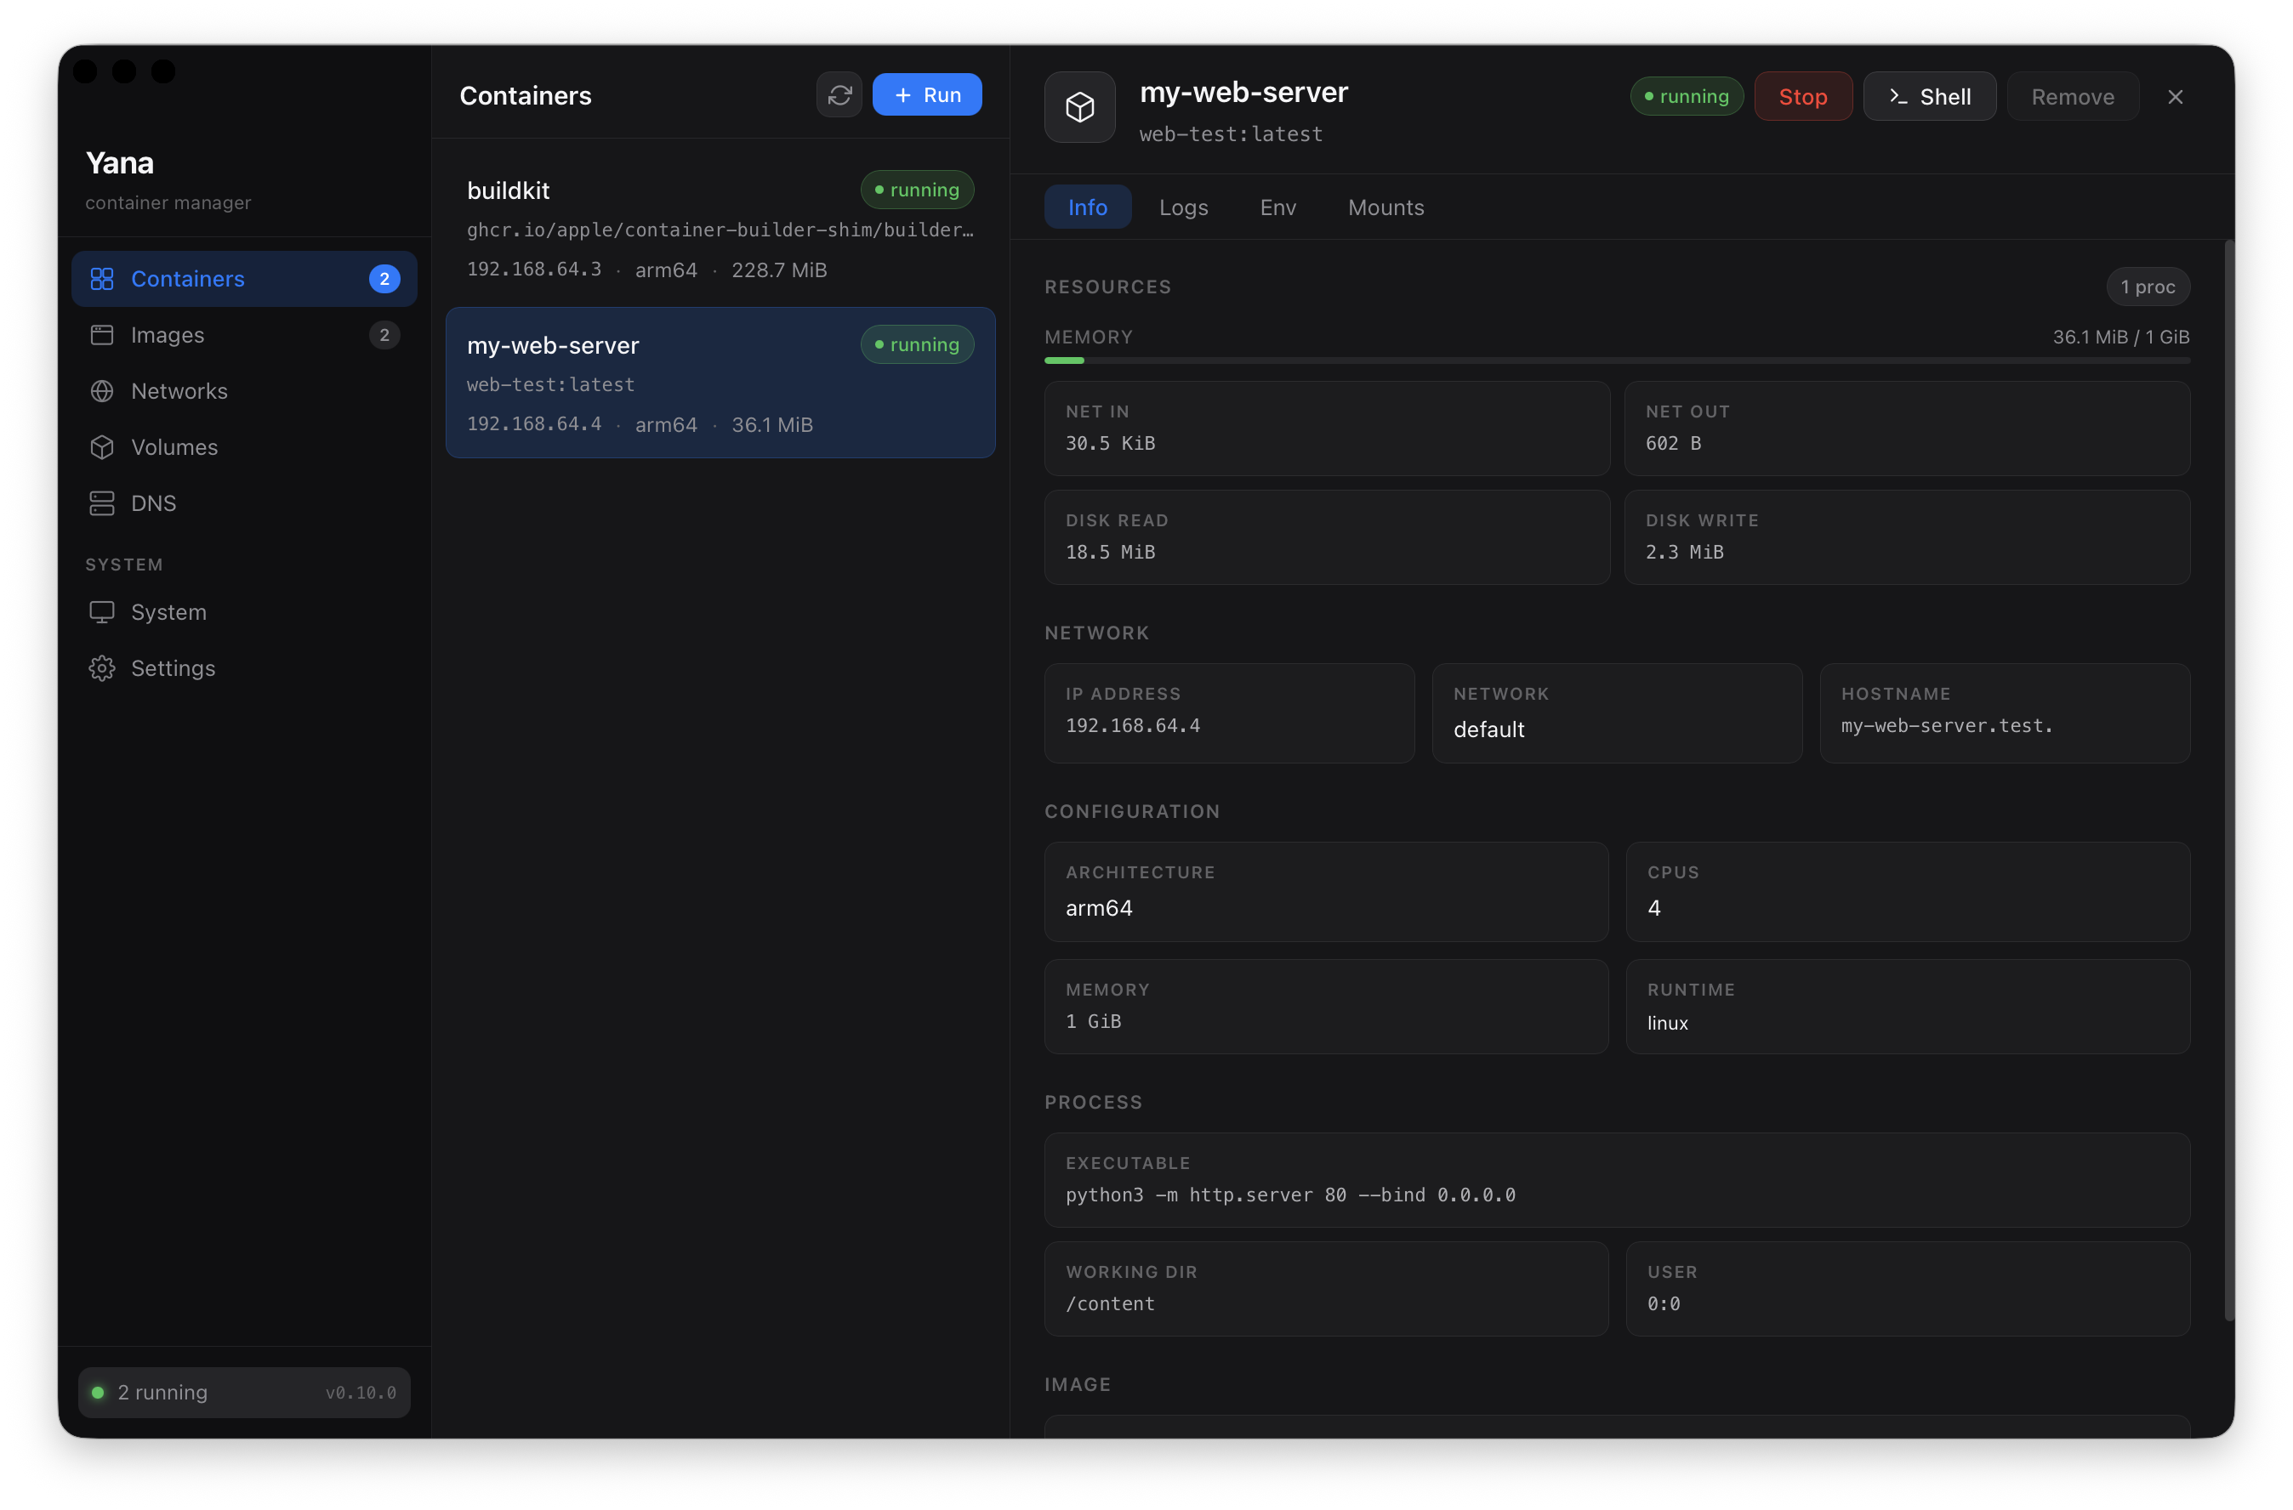Close the container details panel
This screenshot has width=2293, height=1510.
[x=2176, y=96]
